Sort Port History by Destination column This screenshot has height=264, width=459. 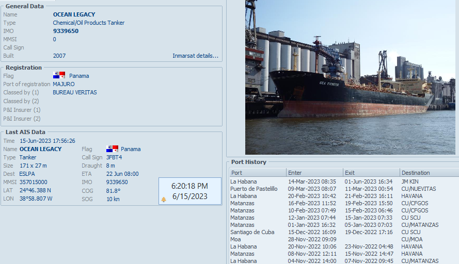429,173
